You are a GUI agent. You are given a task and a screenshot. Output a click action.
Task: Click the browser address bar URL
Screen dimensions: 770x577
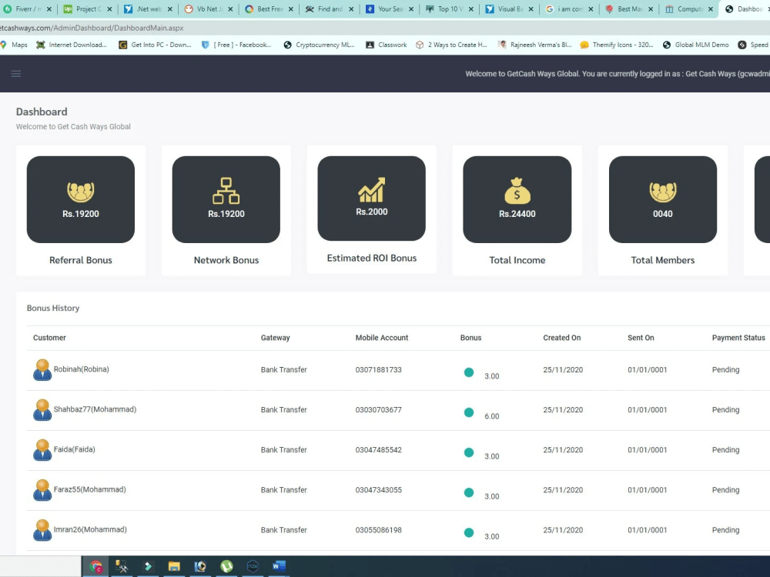tap(92, 28)
